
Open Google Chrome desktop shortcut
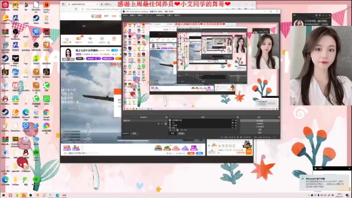pos(46,112)
